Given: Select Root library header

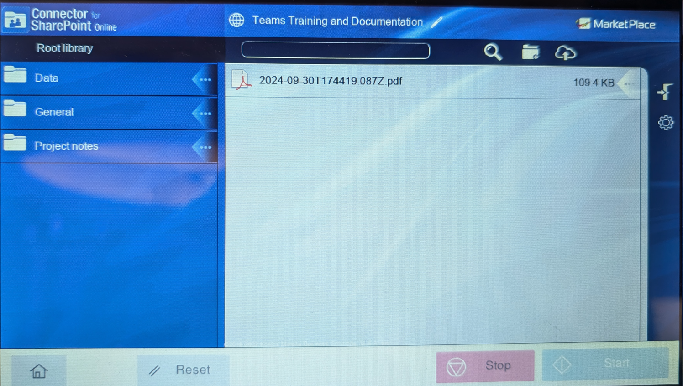Looking at the screenshot, I should [x=64, y=48].
